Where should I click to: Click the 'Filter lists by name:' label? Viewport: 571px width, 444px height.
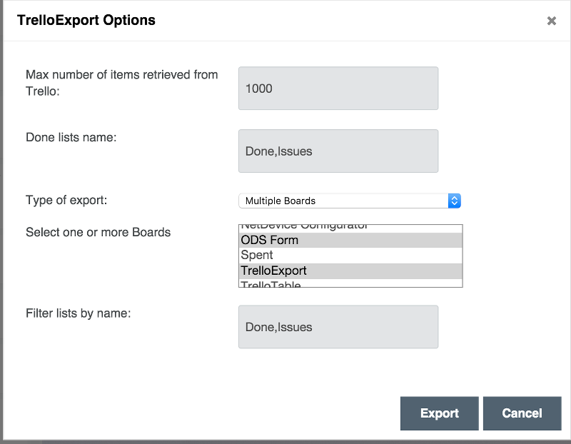[x=78, y=313]
